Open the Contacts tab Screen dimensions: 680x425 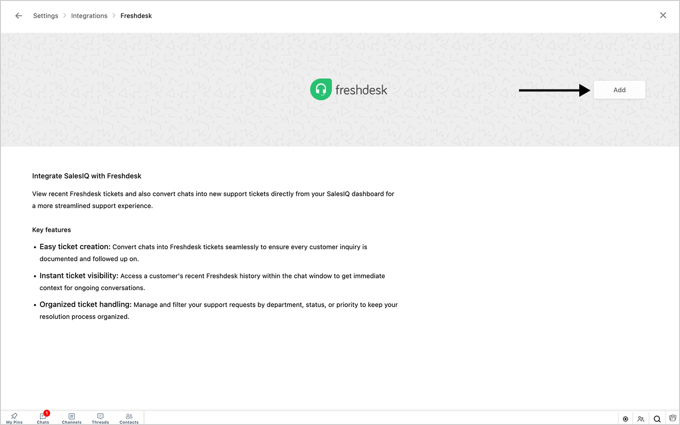click(x=129, y=418)
